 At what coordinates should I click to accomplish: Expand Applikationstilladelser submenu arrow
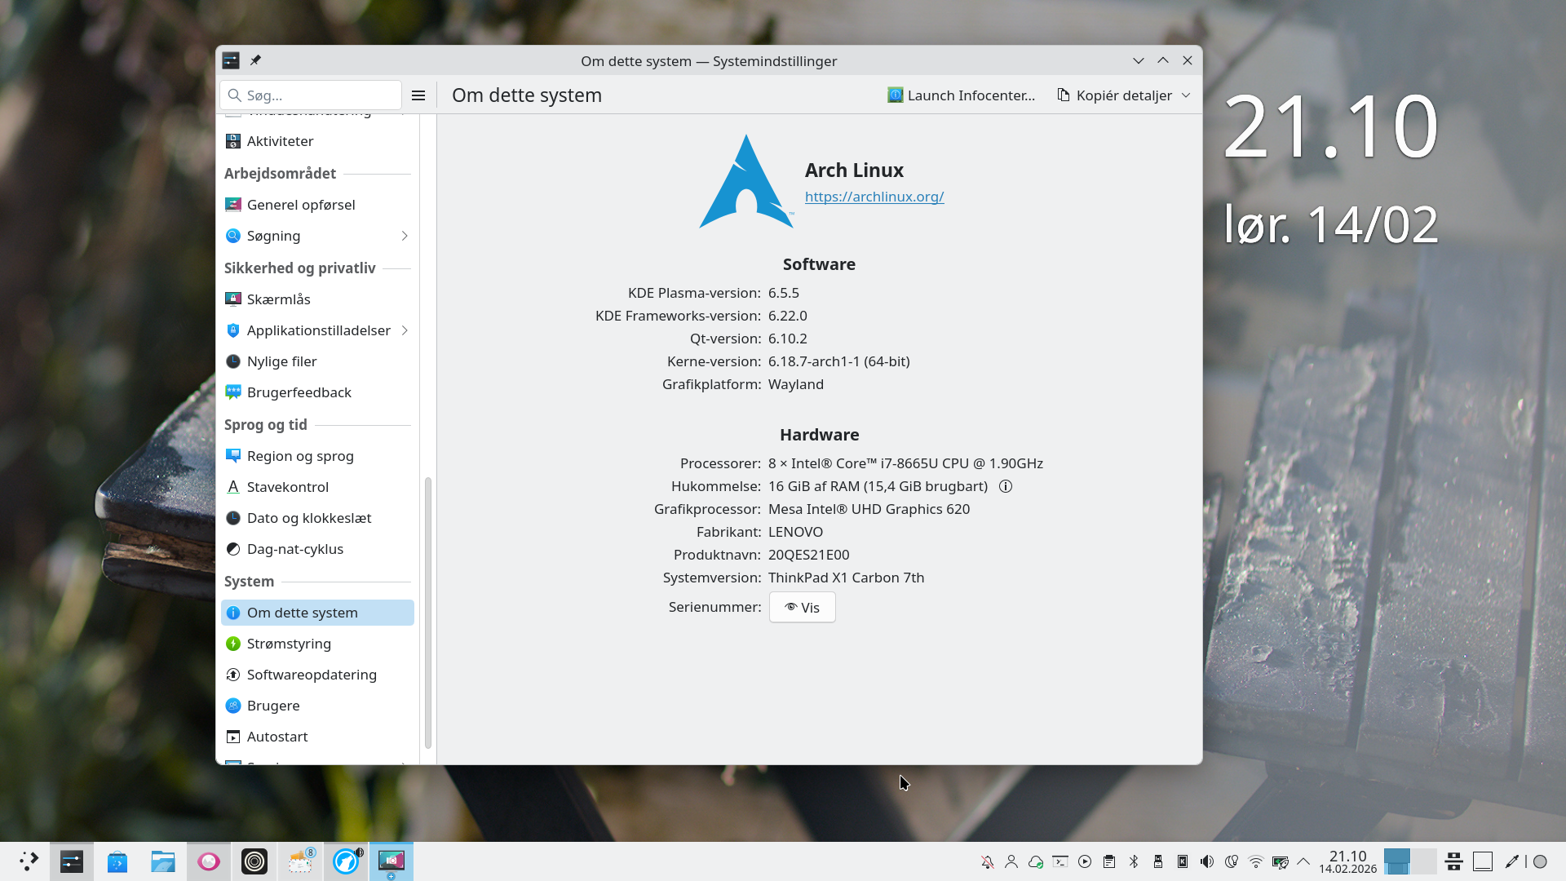click(405, 330)
